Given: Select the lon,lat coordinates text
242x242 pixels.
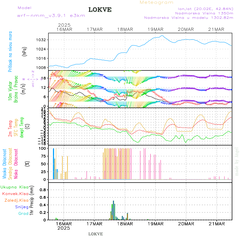Looking at the screenshot, I should point(204,9).
